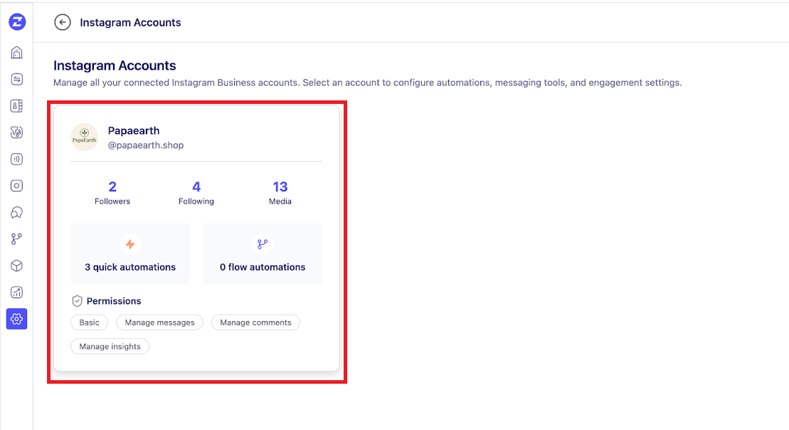789x430 pixels.
Task: Click the Papaearth profile avatar
Action: click(85, 137)
